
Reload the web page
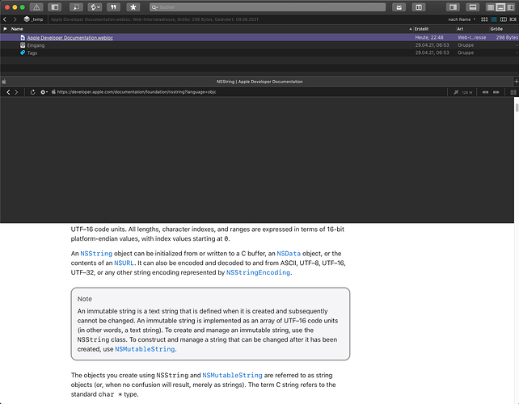[32, 92]
